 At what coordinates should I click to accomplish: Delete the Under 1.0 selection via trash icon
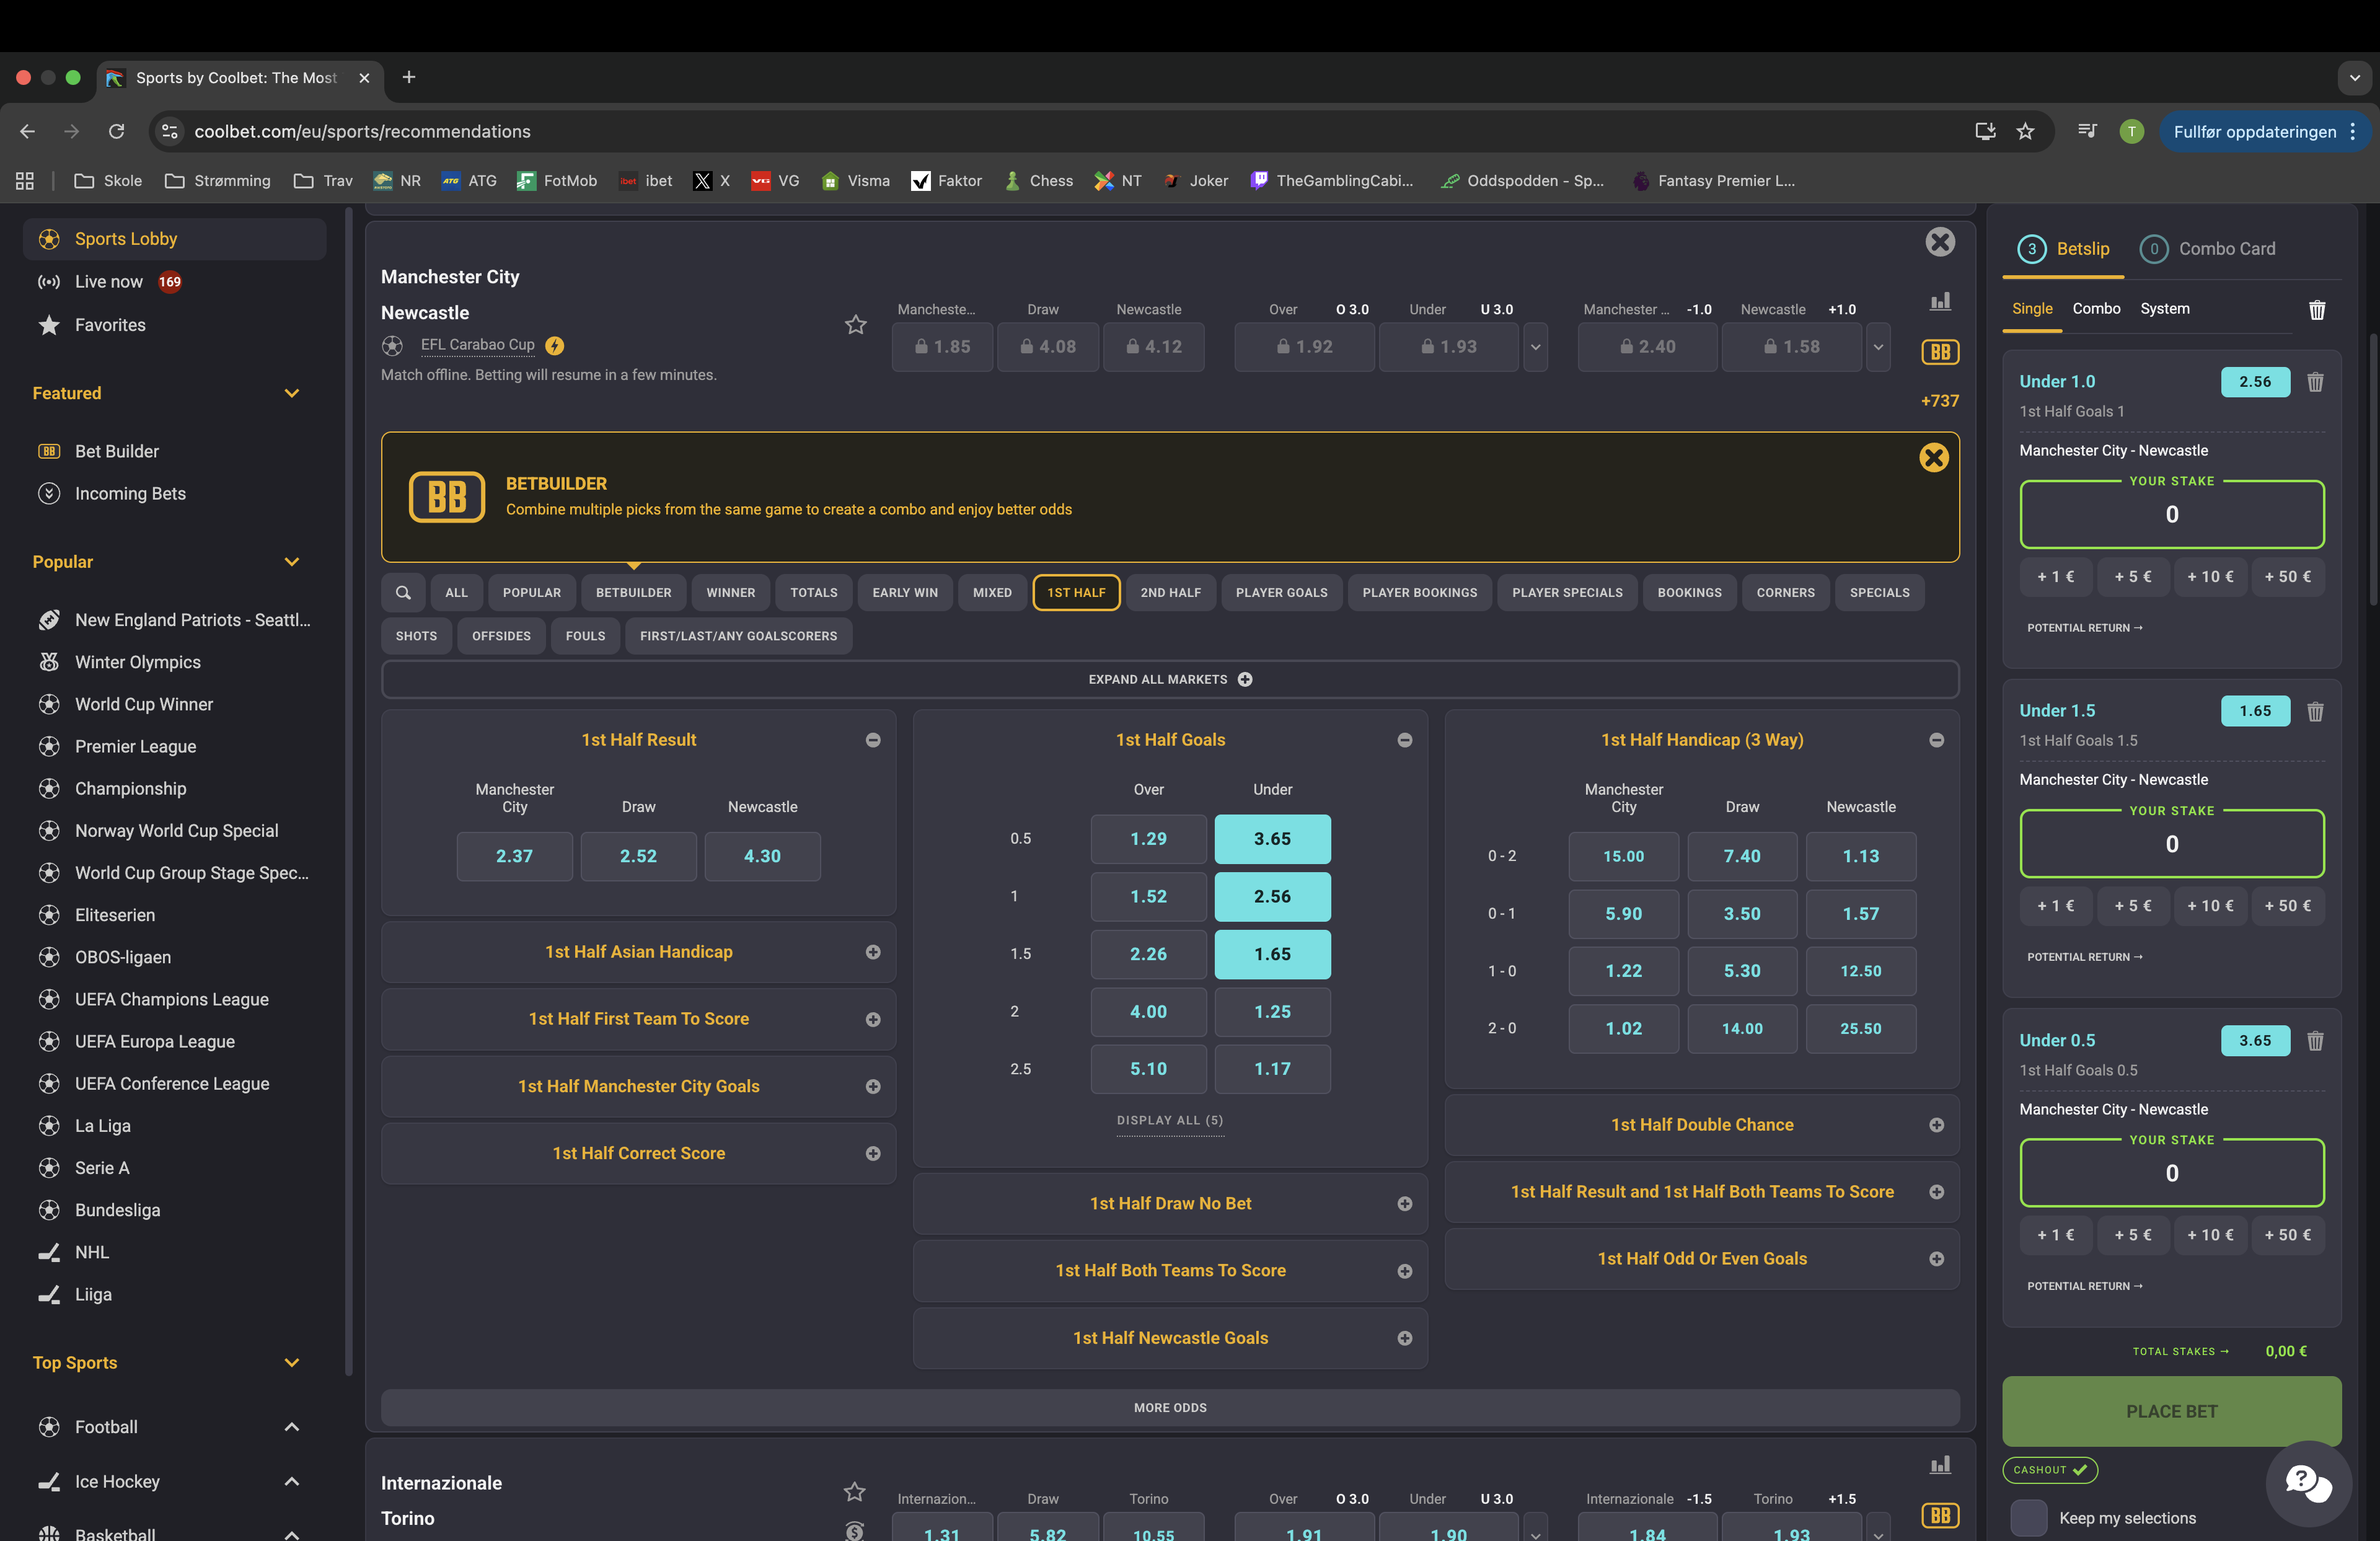point(2314,382)
